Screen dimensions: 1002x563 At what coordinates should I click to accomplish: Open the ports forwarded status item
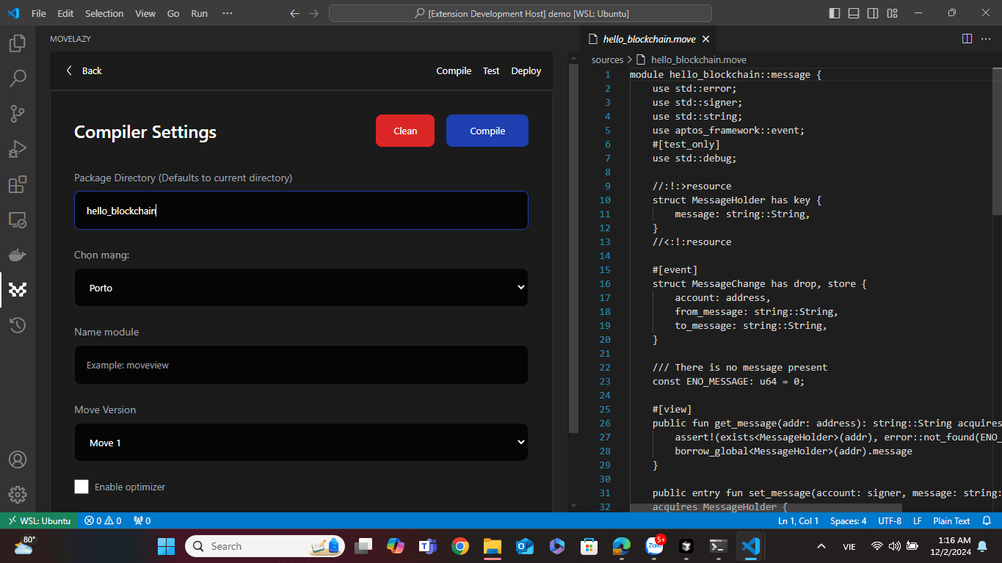pos(142,520)
